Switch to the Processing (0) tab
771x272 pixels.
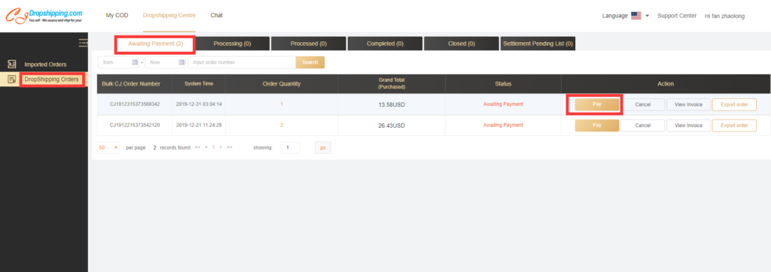[x=232, y=44]
